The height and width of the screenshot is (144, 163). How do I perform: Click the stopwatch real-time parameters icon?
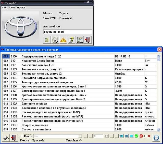55,40
